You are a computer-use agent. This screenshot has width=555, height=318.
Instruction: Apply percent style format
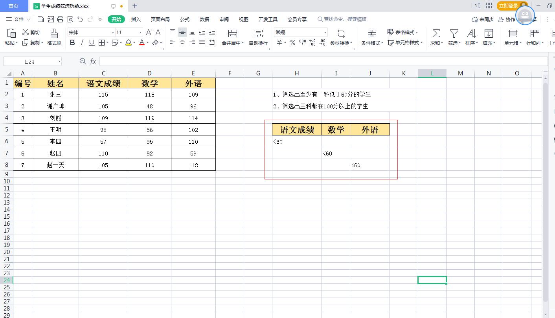point(293,43)
